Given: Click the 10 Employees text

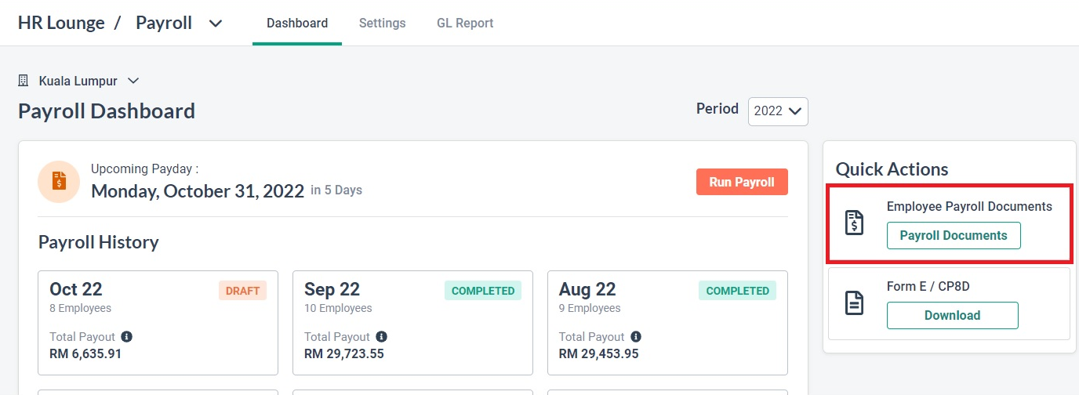Looking at the screenshot, I should point(338,308).
